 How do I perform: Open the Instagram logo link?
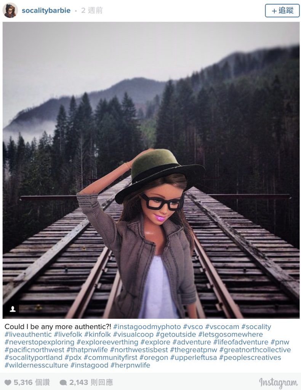click(x=278, y=382)
